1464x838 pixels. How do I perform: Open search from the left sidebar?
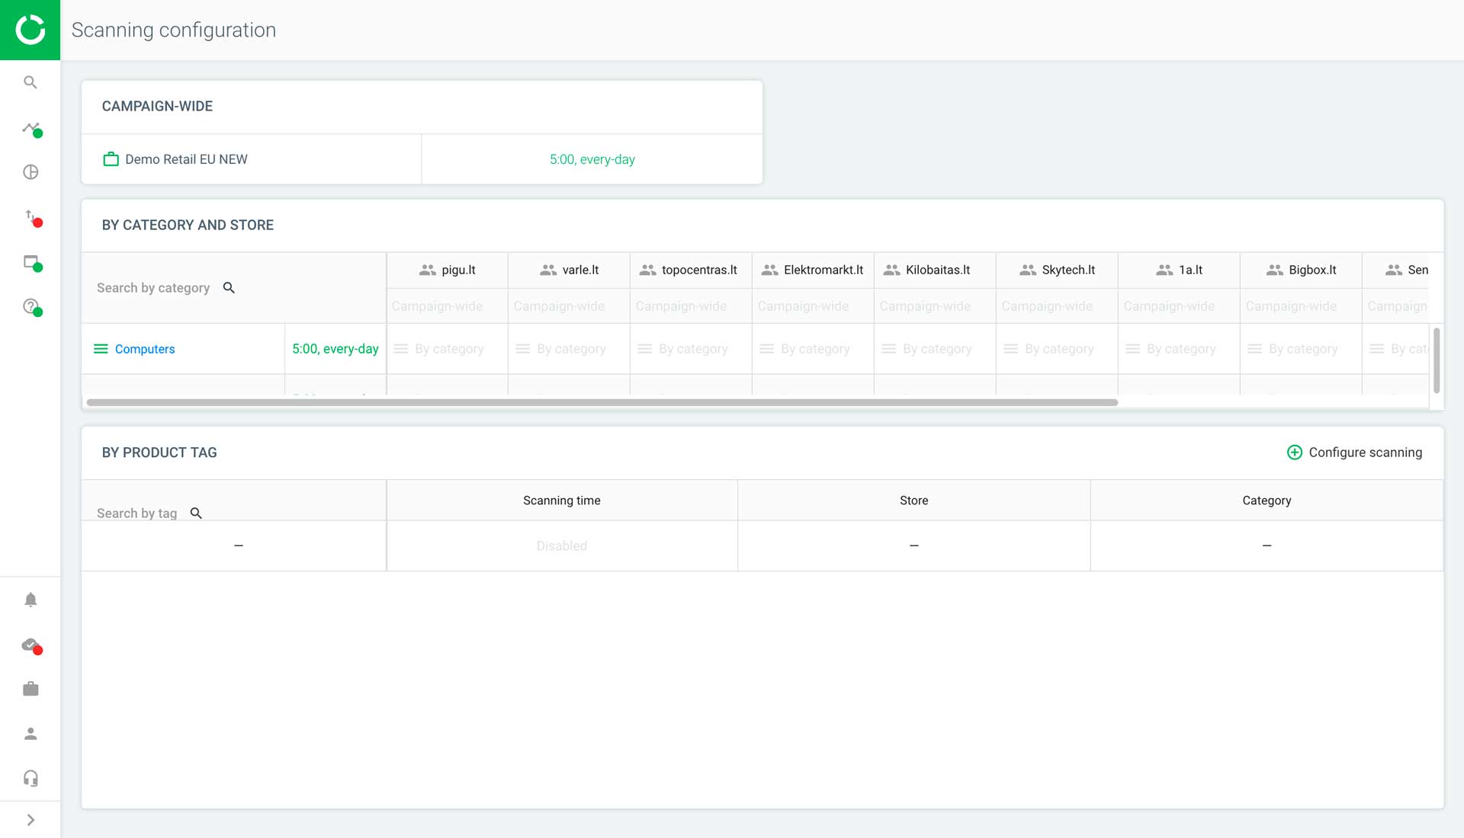tap(30, 82)
